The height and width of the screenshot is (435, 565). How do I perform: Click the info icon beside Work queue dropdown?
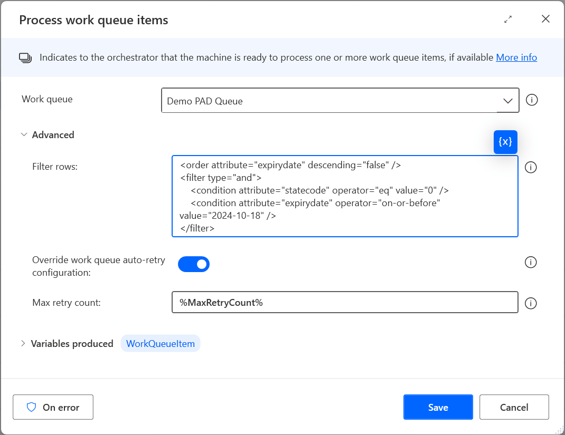pos(532,100)
